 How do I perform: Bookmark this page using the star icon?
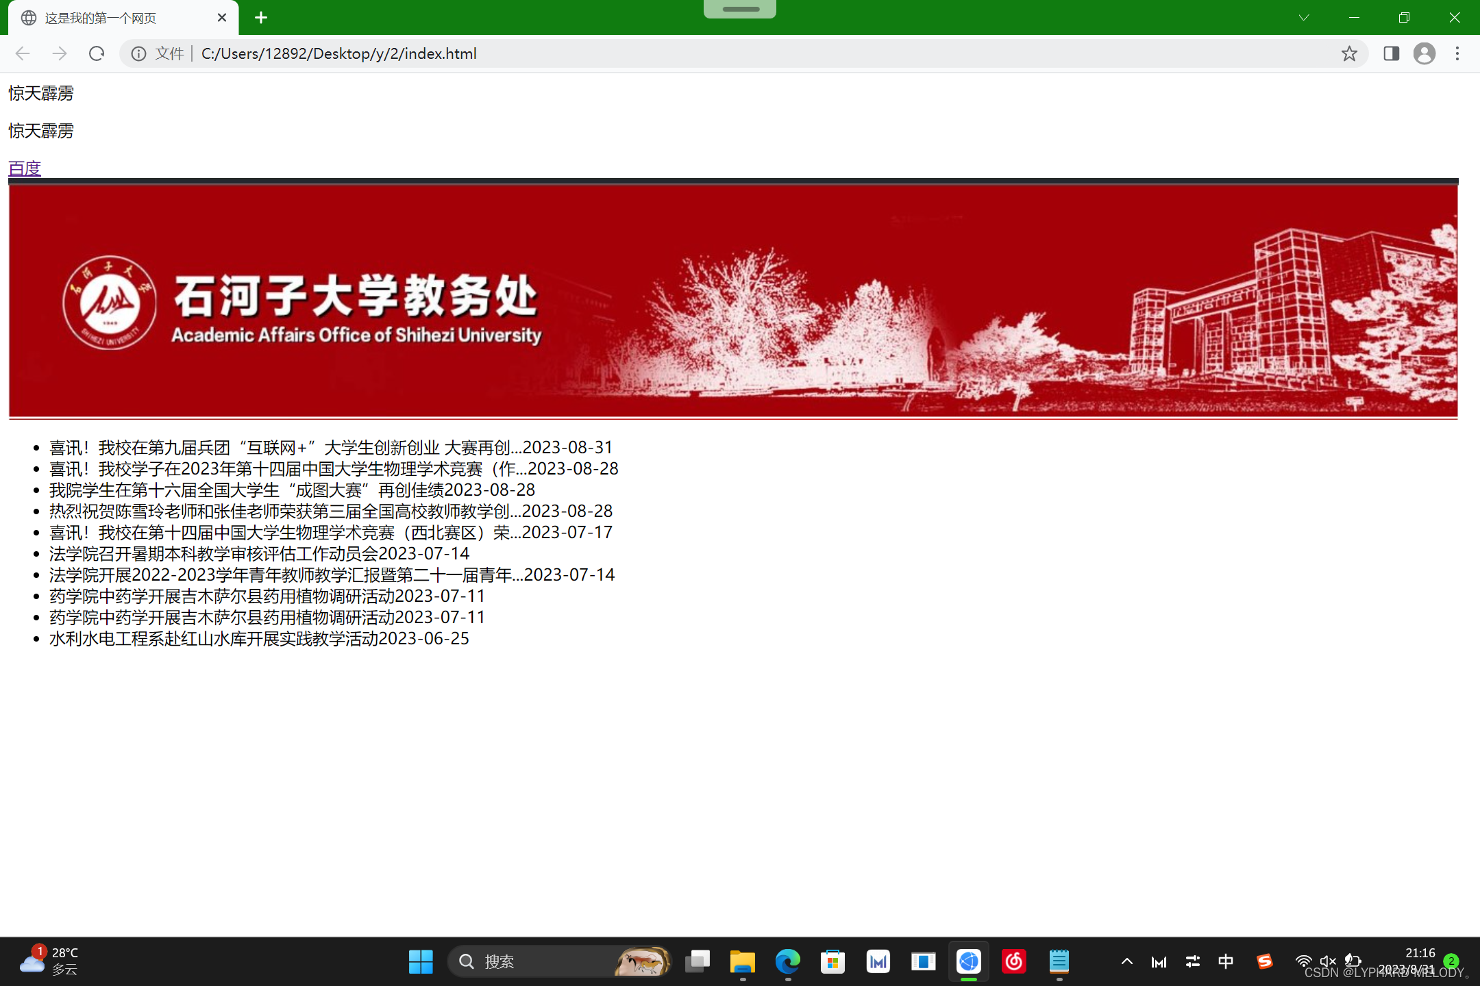point(1349,53)
